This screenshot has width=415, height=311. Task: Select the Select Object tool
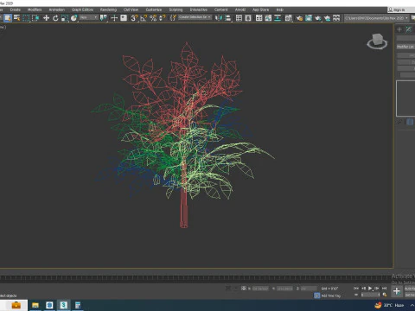(x=8, y=18)
